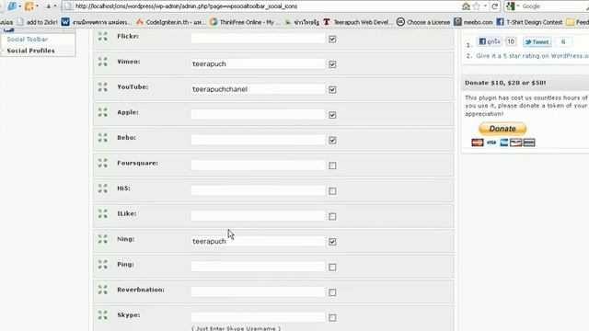The width and height of the screenshot is (589, 331).
Task: Enable the ILike checkbox
Action: tap(332, 217)
